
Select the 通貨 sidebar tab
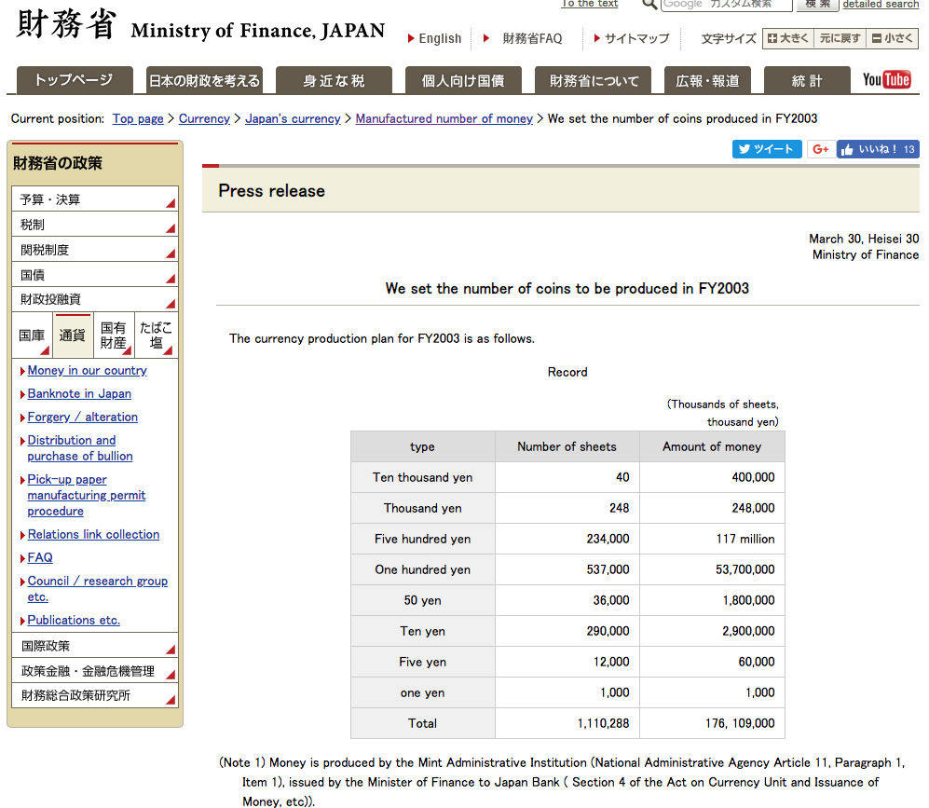[x=73, y=336]
